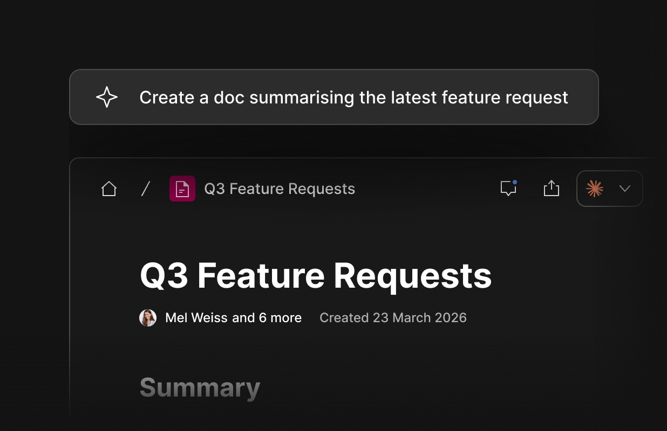Click the word 'Requests' in the title
The image size is (667, 431).
click(413, 276)
